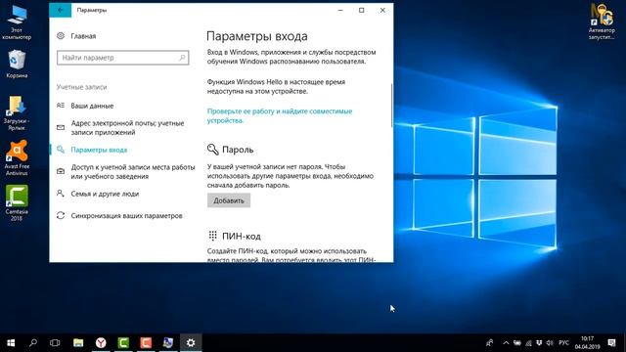626x352 pixels.
Task: Open Yandex Browser from the taskbar
Action: coord(101,343)
